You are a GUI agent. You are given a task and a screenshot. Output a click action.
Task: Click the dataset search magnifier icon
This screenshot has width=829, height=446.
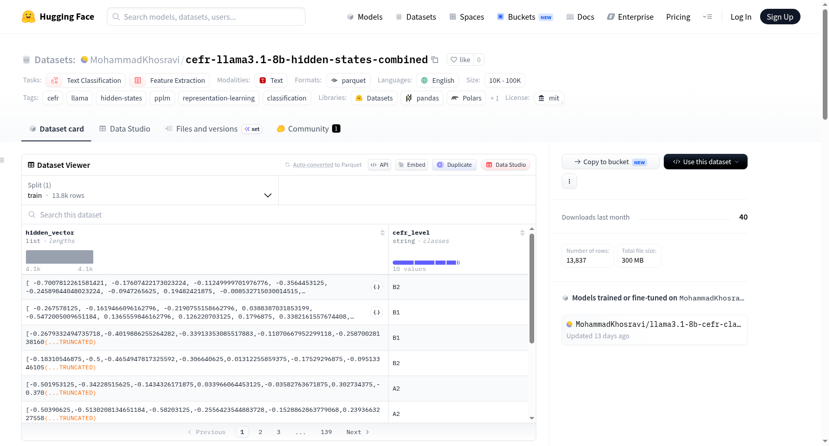(x=32, y=214)
